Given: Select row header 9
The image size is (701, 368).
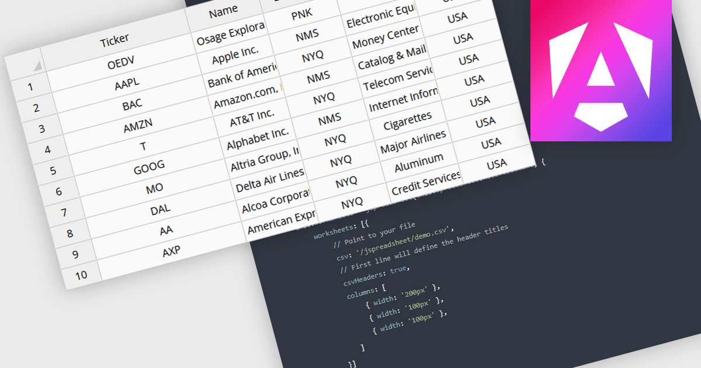Looking at the screenshot, I should pyautogui.click(x=75, y=254).
